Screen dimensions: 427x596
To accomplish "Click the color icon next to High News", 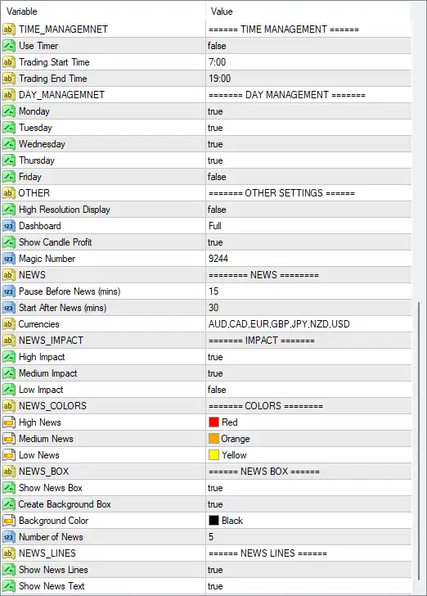I will 9,422.
